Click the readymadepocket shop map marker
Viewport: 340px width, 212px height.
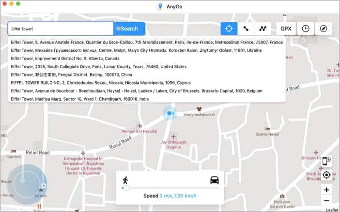pos(199,109)
